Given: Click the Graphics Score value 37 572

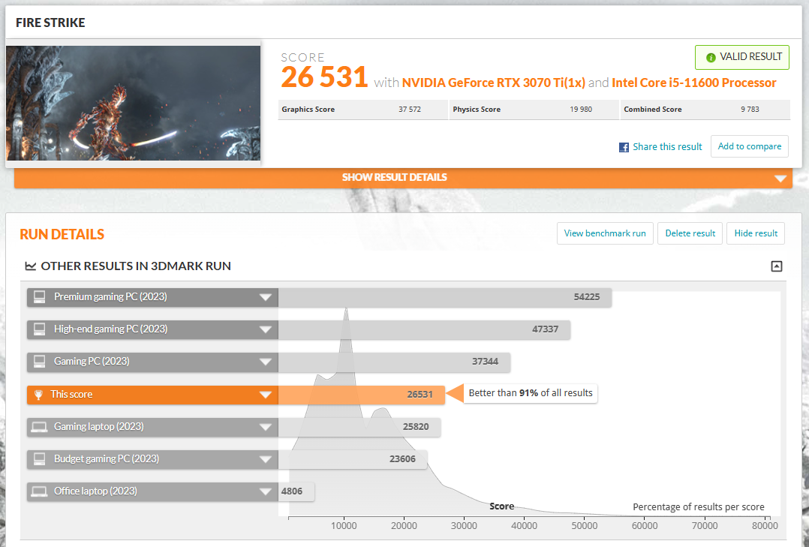Looking at the screenshot, I should pos(410,110).
